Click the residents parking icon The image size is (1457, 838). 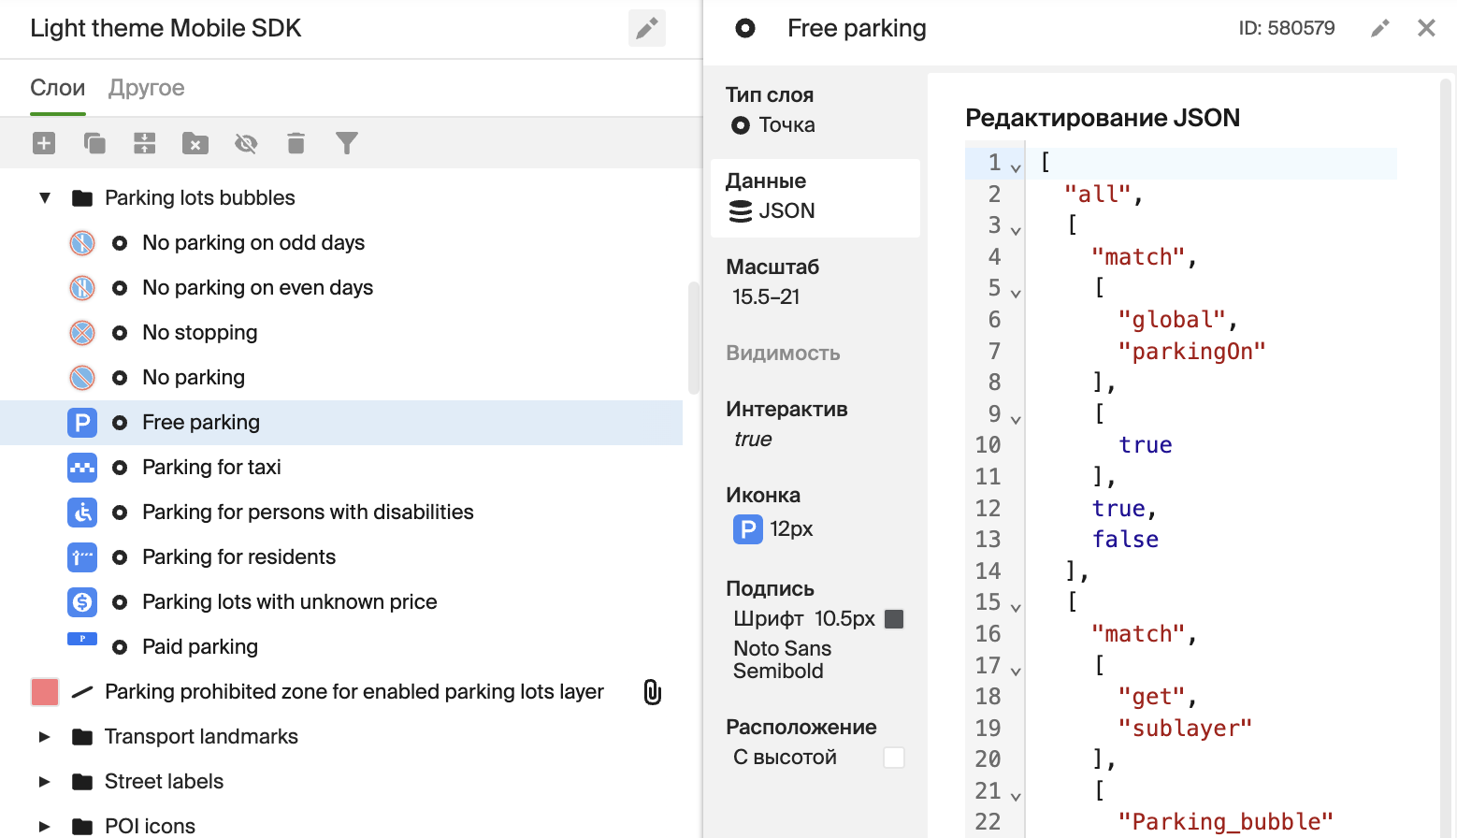coord(82,557)
